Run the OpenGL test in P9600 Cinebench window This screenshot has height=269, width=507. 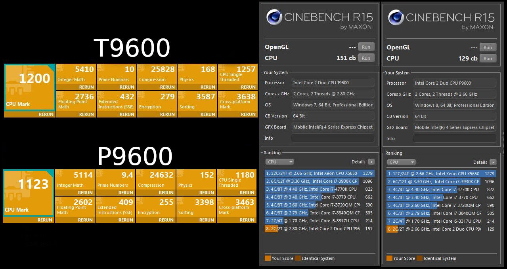point(488,47)
